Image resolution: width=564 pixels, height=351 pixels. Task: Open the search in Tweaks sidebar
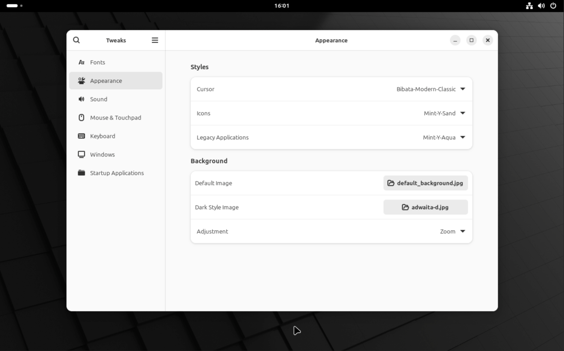(76, 40)
